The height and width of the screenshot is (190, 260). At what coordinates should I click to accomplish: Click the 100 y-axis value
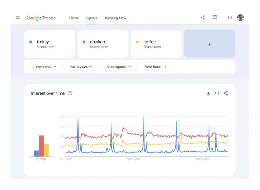tap(62, 117)
